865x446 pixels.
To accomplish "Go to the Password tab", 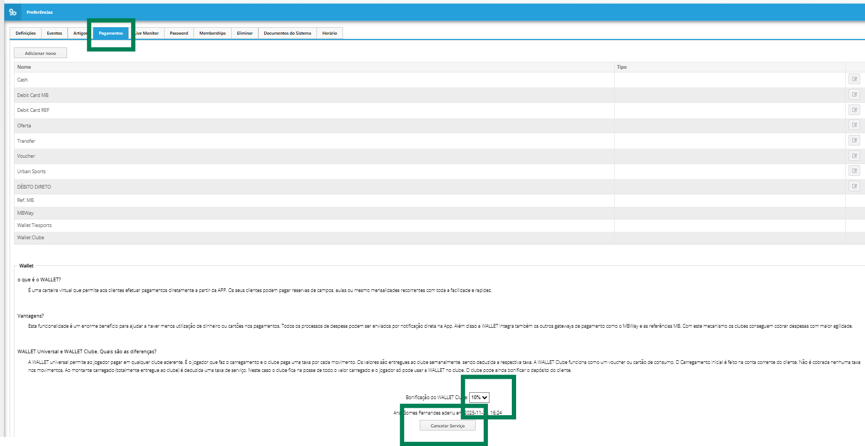I will 179,33.
